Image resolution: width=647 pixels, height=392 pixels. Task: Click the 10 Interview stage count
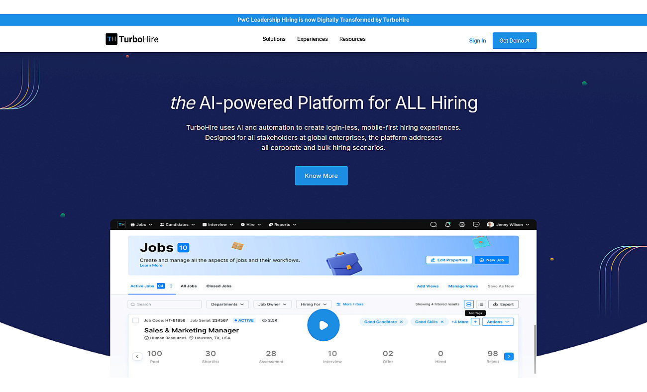332,356
